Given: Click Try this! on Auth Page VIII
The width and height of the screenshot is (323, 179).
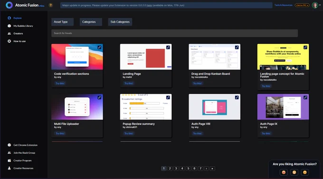Looking at the screenshot, I should (197, 134).
